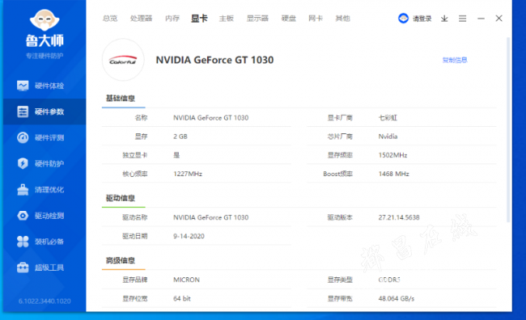Select the 显卡 tab
The image size is (526, 320).
199,19
